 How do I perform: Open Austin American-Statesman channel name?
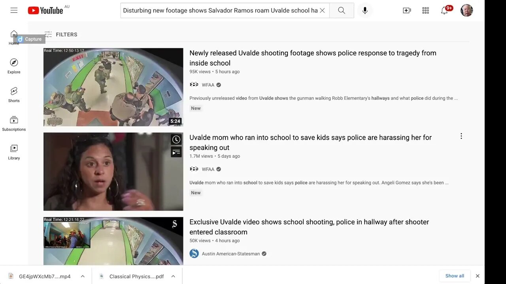231,254
